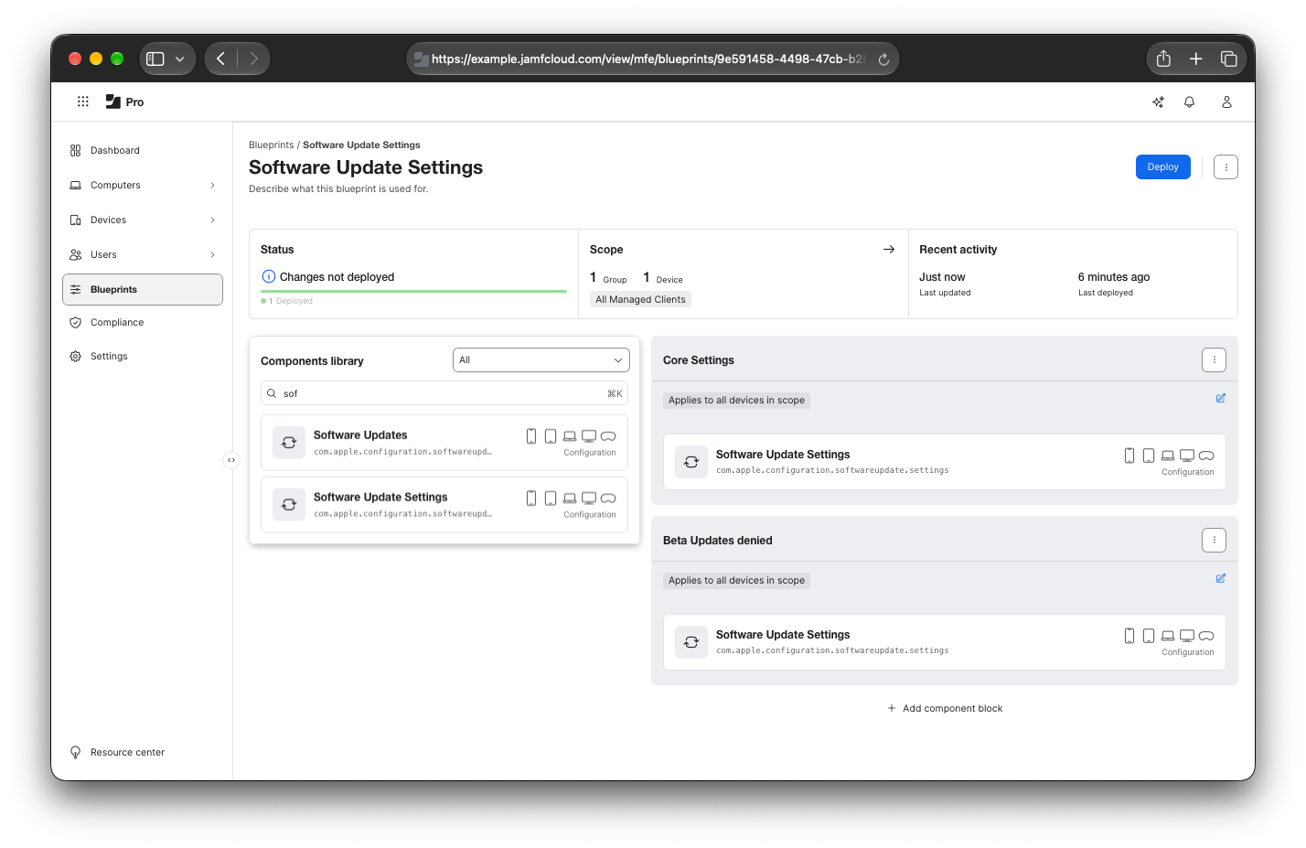
Task: Edit Core Settings scope with pencil icon
Action: point(1220,398)
